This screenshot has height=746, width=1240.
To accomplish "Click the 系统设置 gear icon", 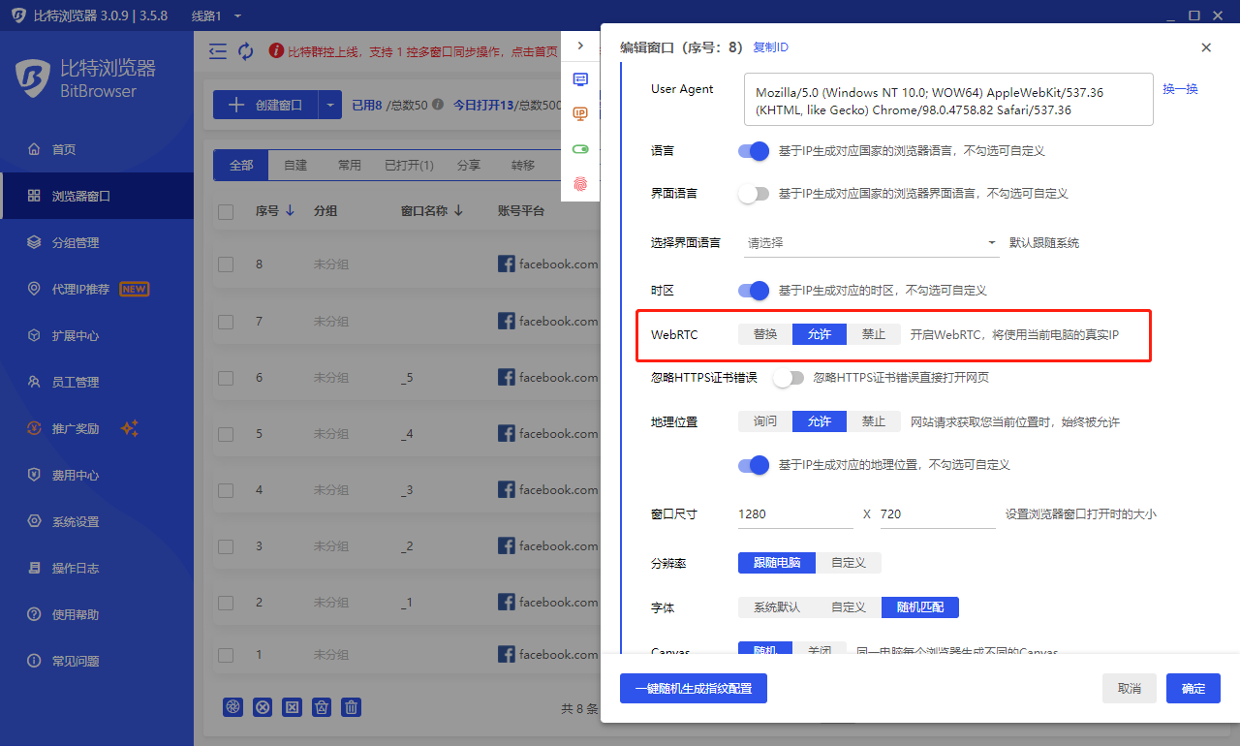I will (34, 521).
